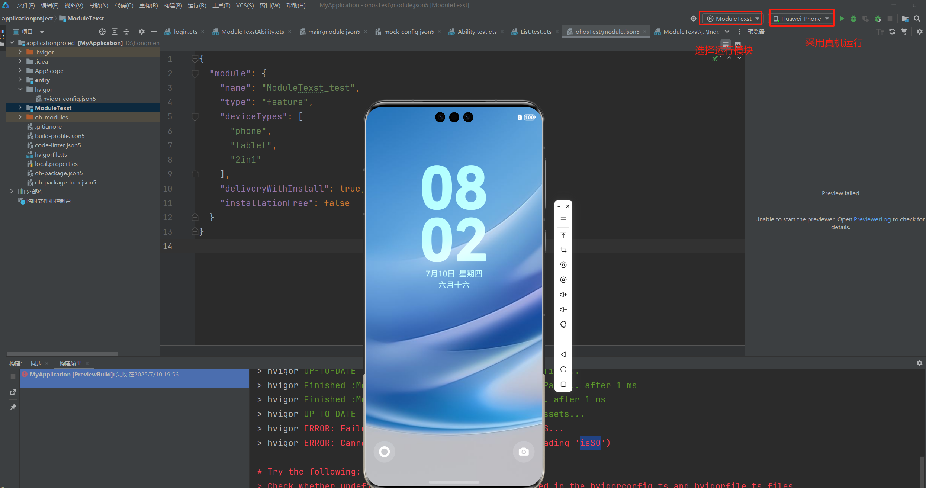926x488 pixels.
Task: Expand the .hvigor folder
Action: [20, 52]
